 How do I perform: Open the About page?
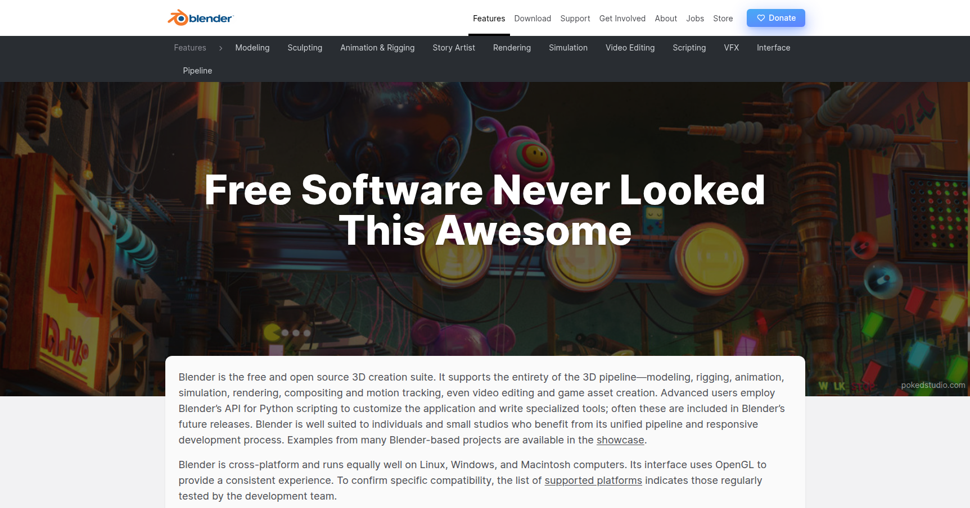[665, 19]
